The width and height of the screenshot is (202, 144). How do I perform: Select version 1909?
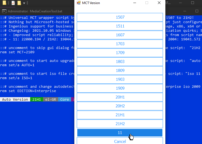click(120, 88)
